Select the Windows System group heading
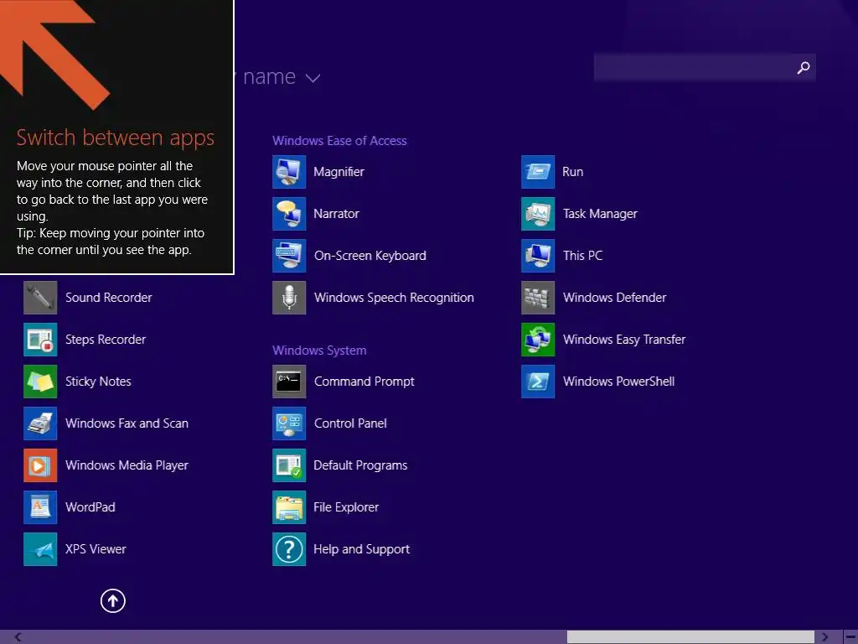The height and width of the screenshot is (644, 858). [x=319, y=351]
